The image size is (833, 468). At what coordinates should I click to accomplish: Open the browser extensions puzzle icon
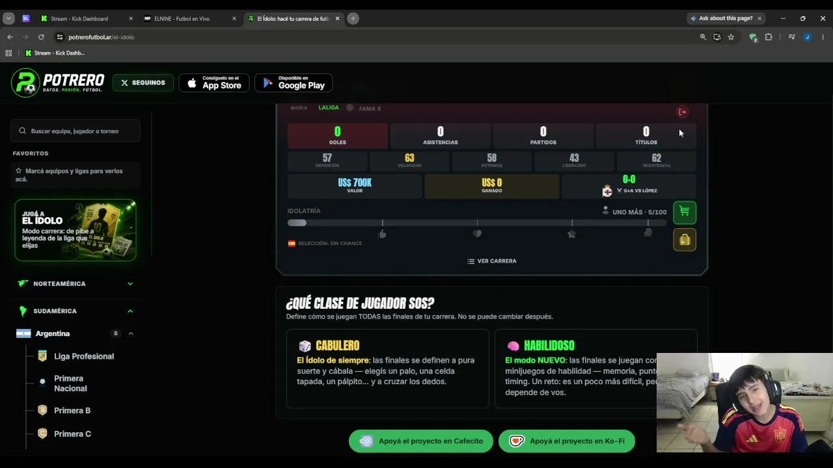(769, 37)
